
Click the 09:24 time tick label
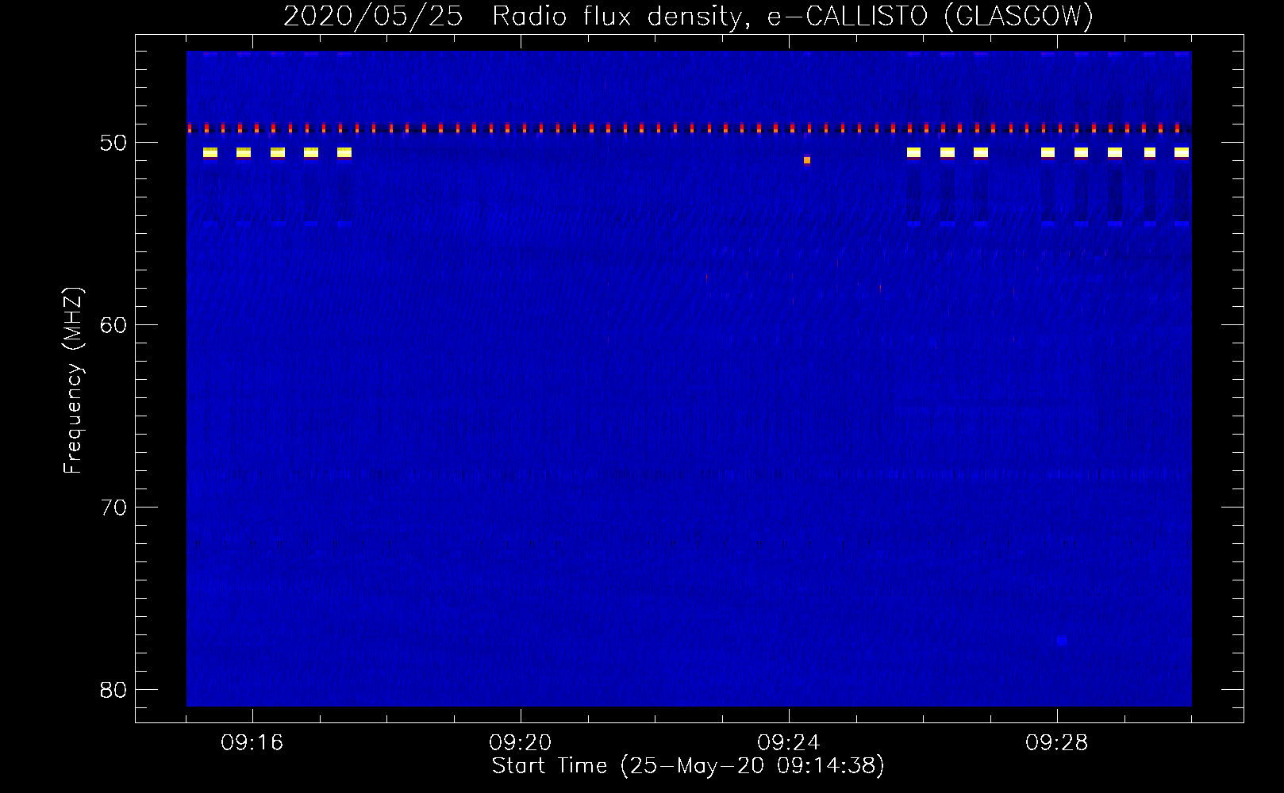(x=789, y=743)
